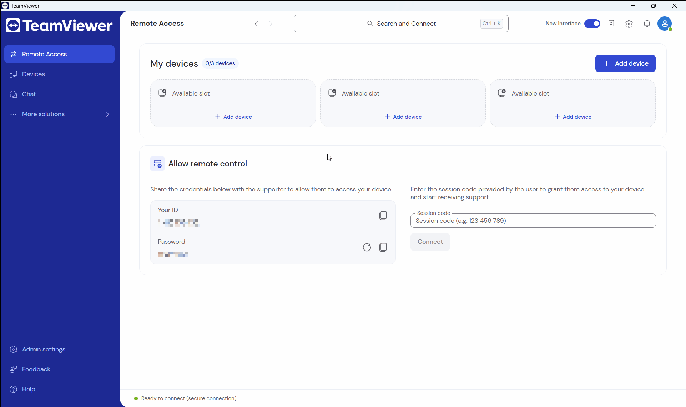Open settings gear in top bar
The width and height of the screenshot is (686, 407).
629,24
